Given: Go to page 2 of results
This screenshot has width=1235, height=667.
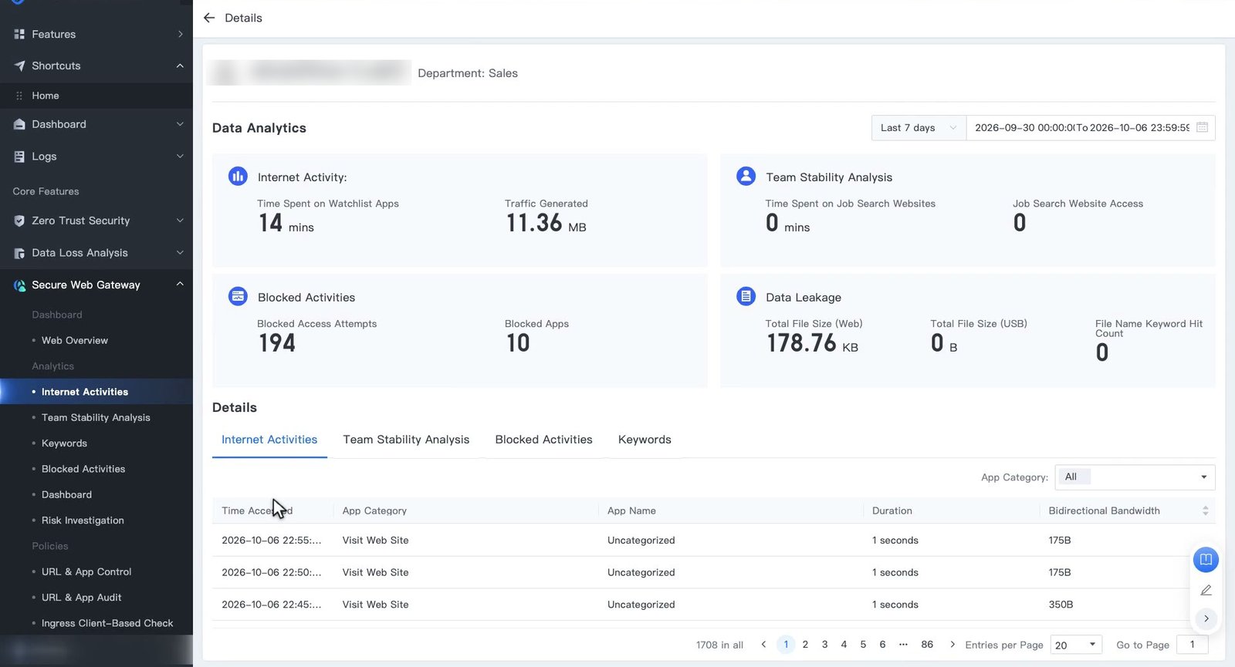Looking at the screenshot, I should (805, 645).
